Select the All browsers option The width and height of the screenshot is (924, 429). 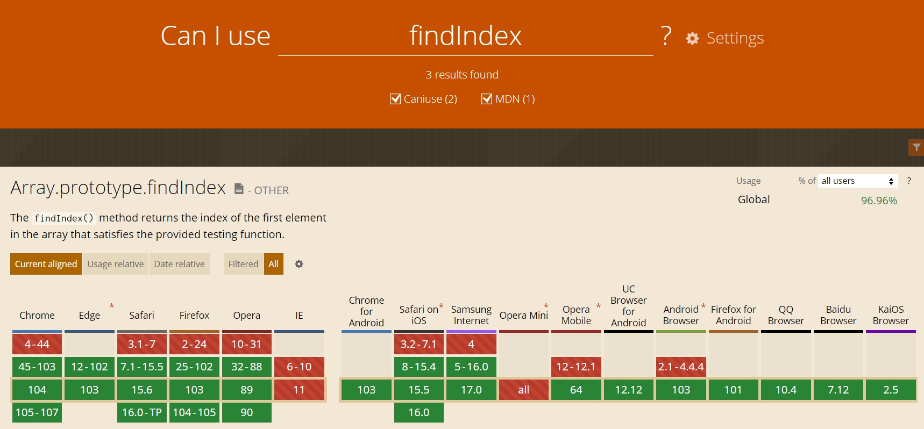click(274, 264)
